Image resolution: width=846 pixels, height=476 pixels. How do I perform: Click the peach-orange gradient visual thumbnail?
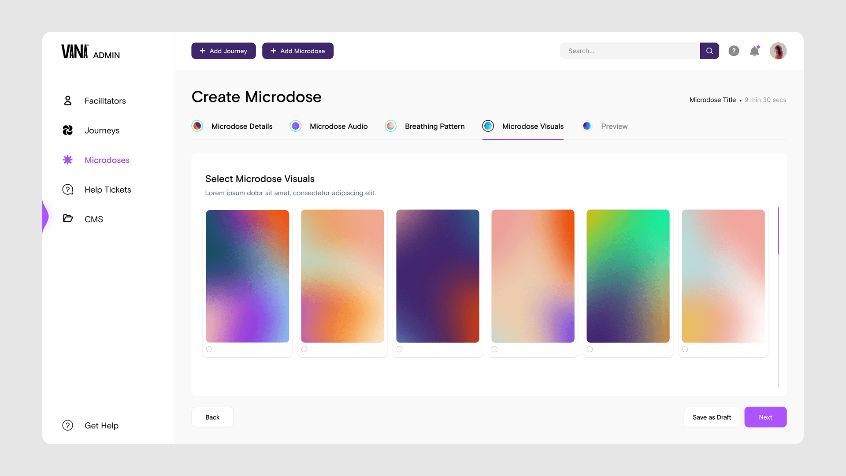click(x=342, y=276)
